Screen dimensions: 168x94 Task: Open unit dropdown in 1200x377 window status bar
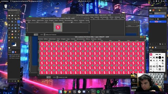tap(48, 77)
